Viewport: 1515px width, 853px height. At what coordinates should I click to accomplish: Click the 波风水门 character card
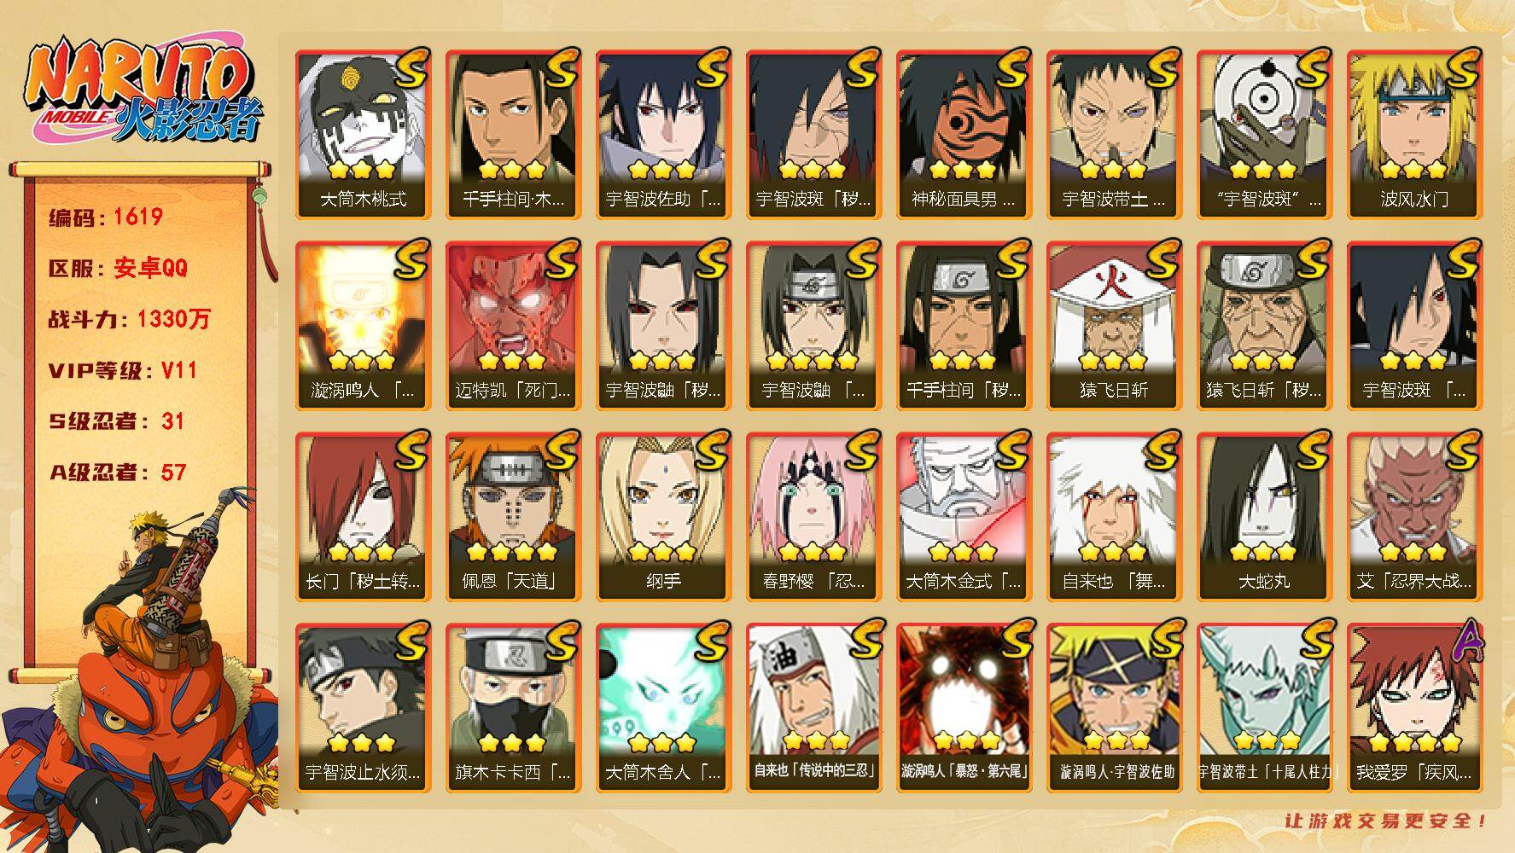point(1414,135)
